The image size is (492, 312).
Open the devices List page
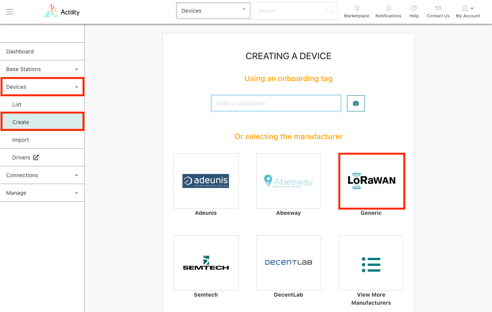coord(42,105)
